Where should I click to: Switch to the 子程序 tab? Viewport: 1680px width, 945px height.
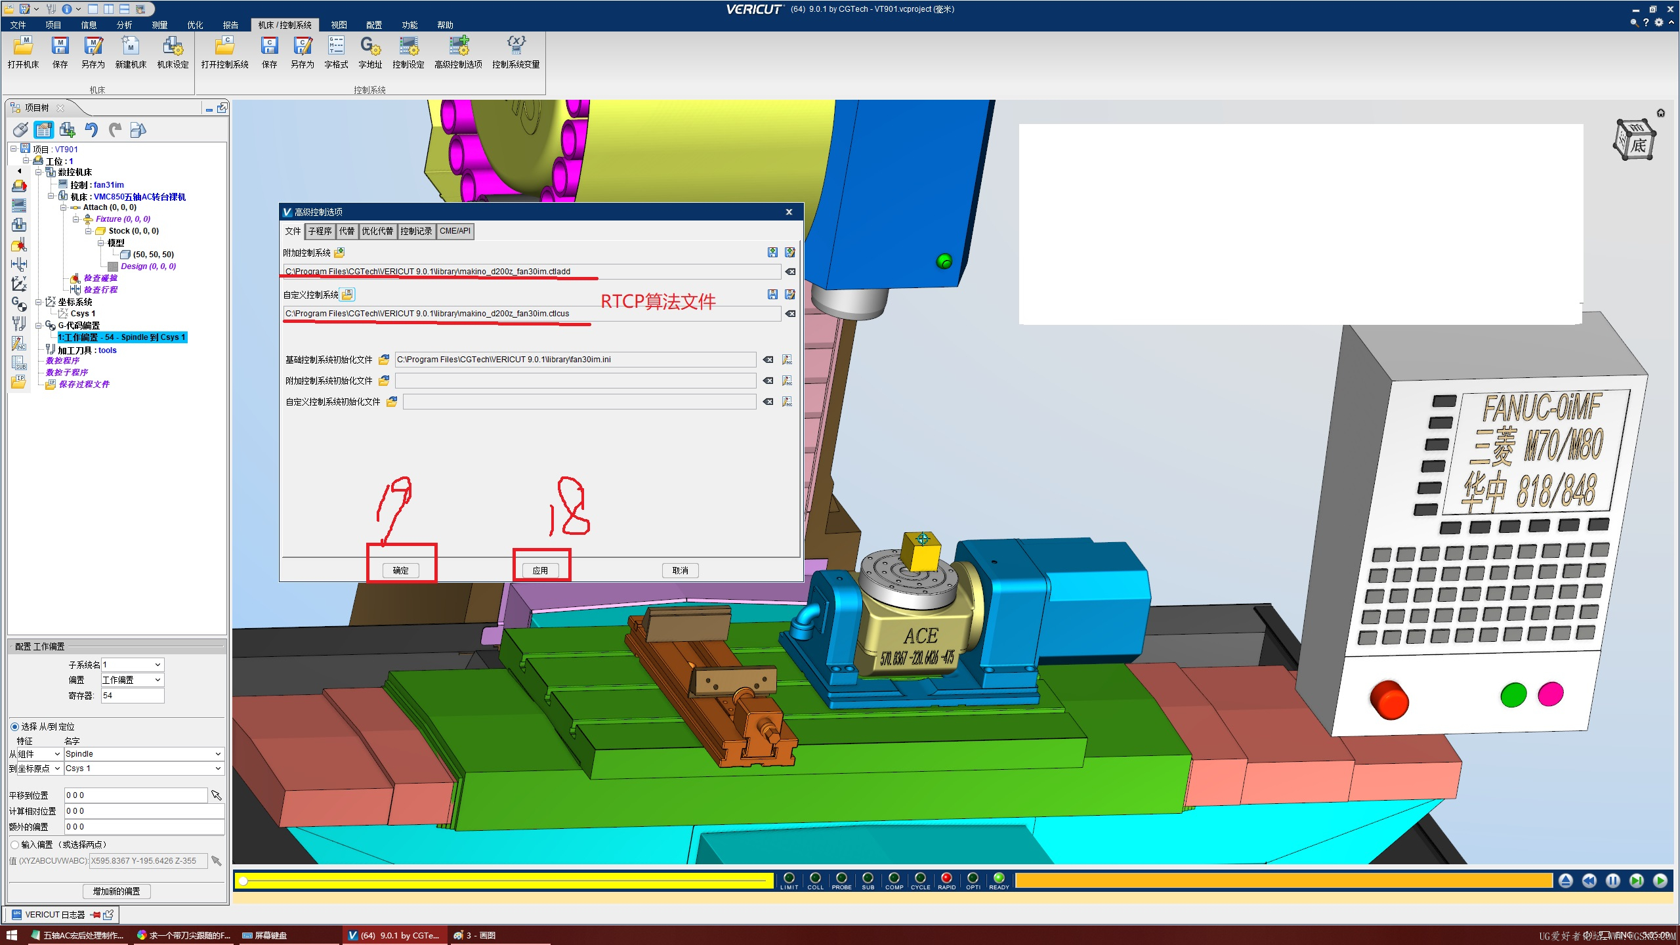(320, 231)
